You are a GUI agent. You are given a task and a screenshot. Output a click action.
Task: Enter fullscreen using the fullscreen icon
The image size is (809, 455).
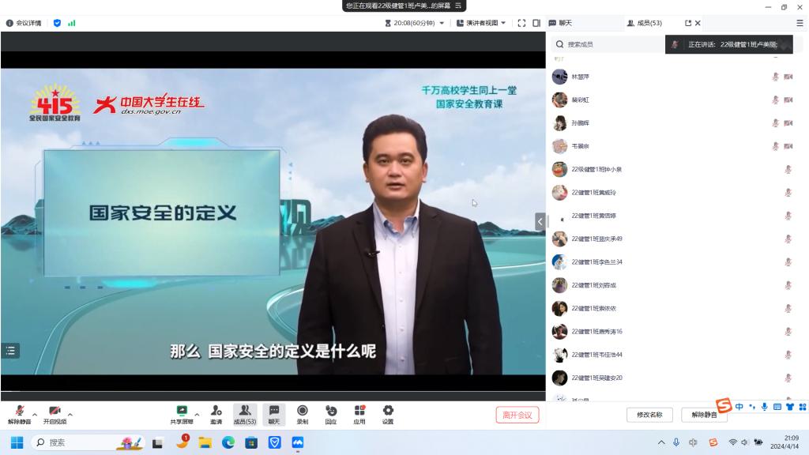tap(521, 23)
